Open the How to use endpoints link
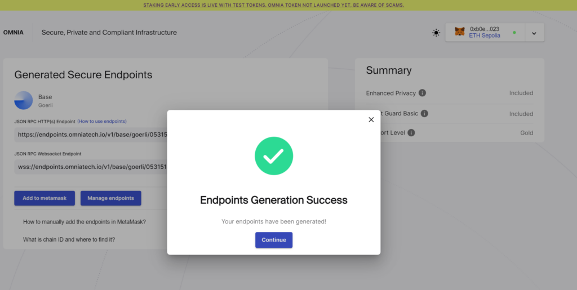Viewport: 577px width, 290px height. coord(102,121)
